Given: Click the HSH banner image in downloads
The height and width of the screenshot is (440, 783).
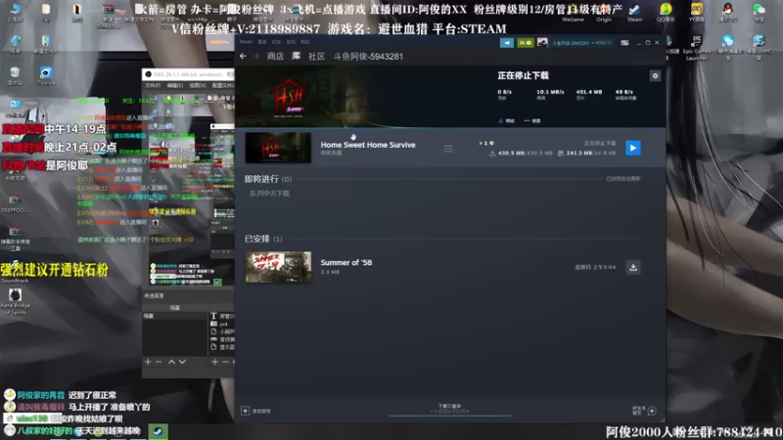Looking at the screenshot, I should (x=287, y=97).
